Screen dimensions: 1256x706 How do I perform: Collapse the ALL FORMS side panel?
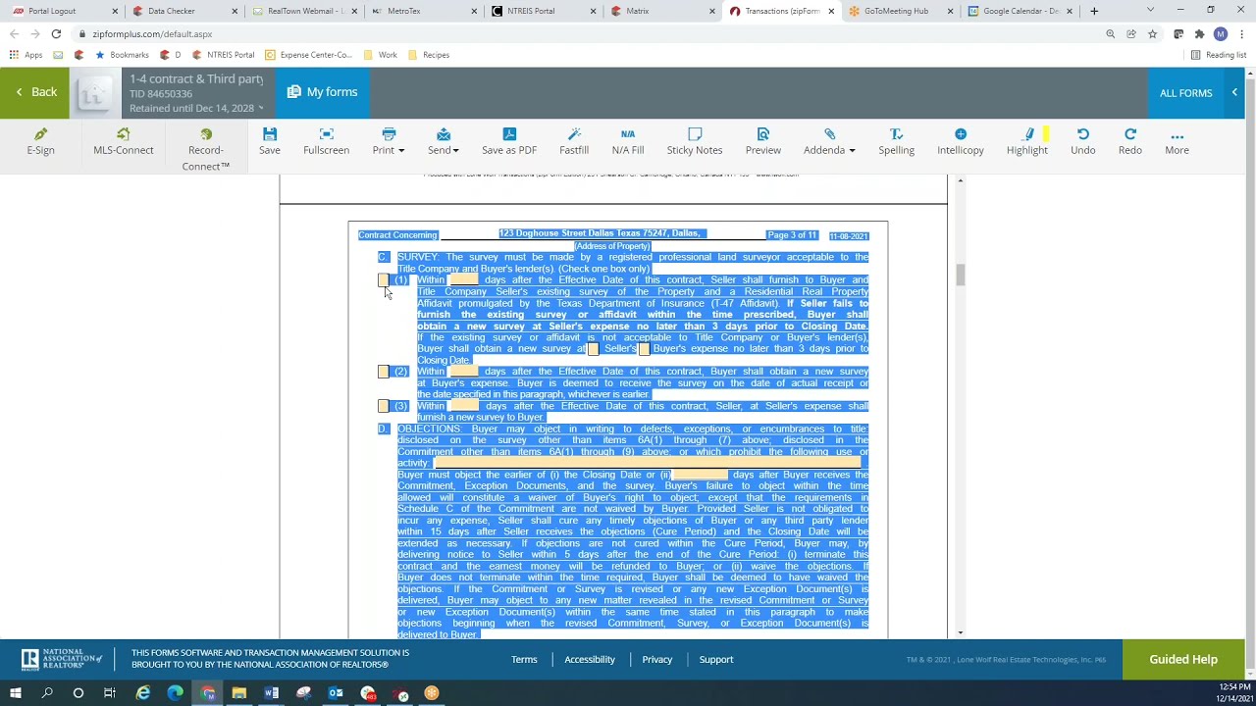(1234, 92)
